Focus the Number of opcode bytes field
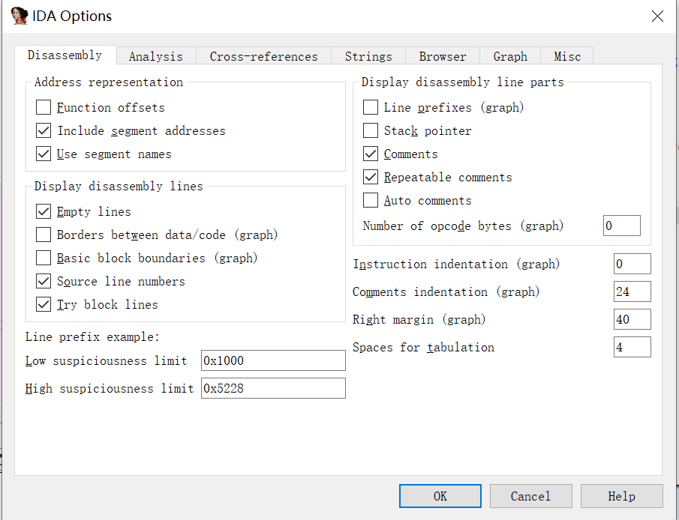679x520 pixels. click(622, 226)
